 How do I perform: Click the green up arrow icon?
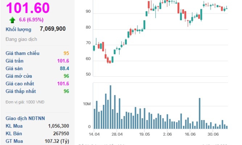click(x=12, y=20)
